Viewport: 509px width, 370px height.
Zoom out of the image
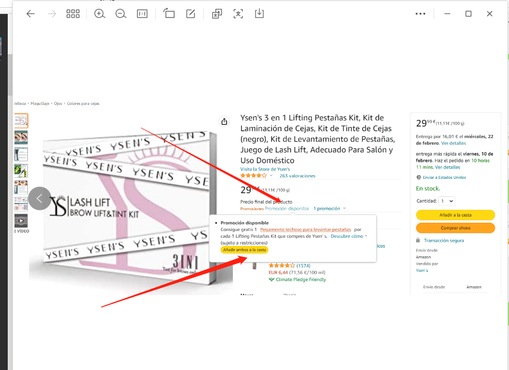click(121, 14)
